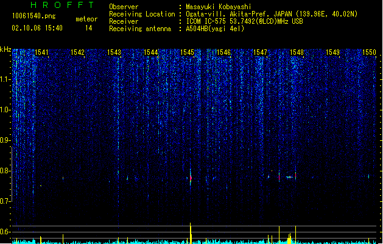Click the 1550 time marker

click(369, 52)
